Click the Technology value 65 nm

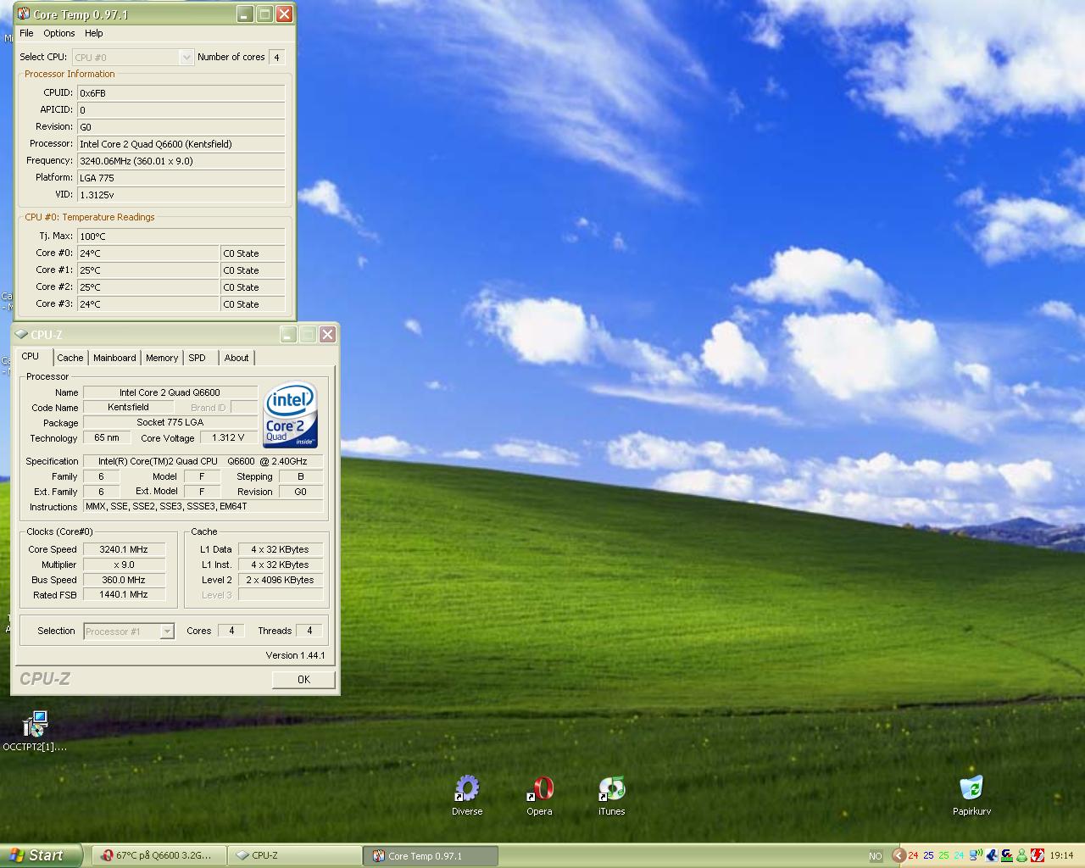point(107,437)
